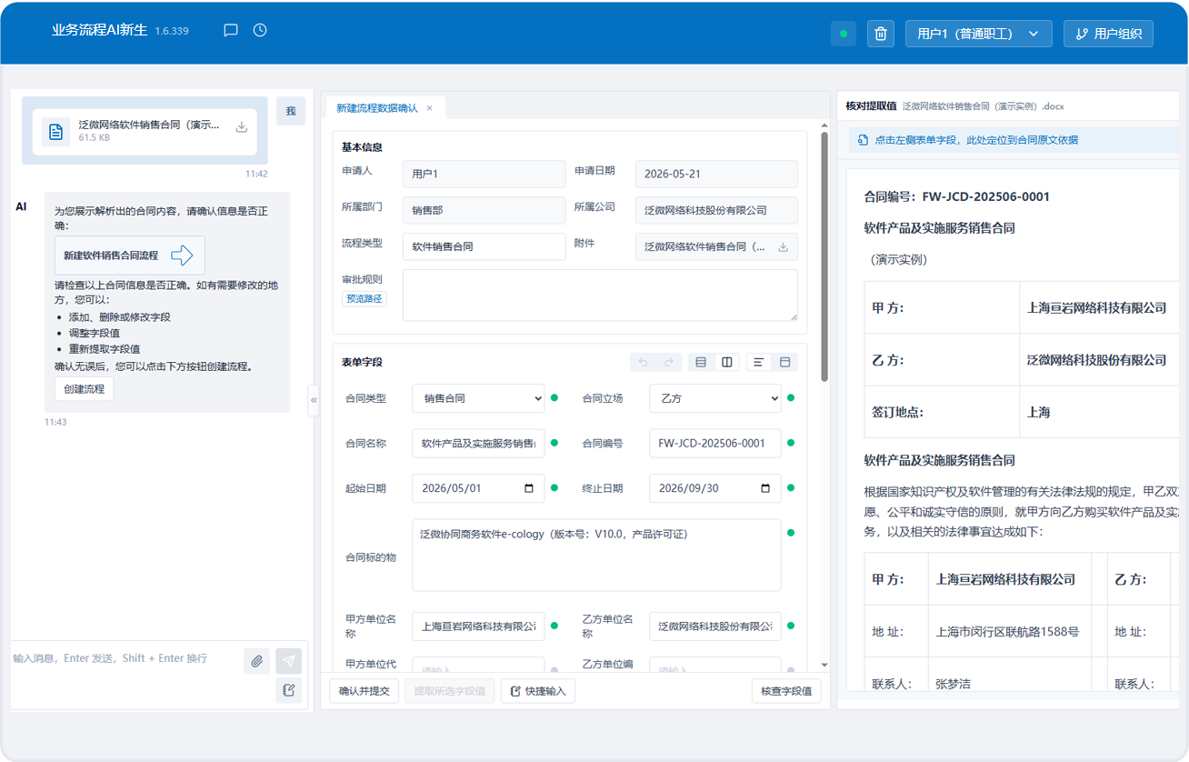Open the 合同类型 dropdown

click(x=478, y=397)
